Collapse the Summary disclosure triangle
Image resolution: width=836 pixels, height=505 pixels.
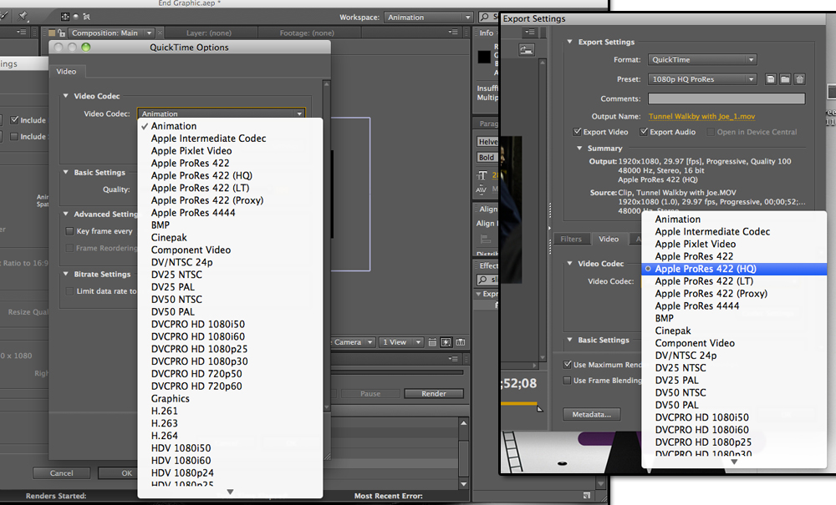579,148
